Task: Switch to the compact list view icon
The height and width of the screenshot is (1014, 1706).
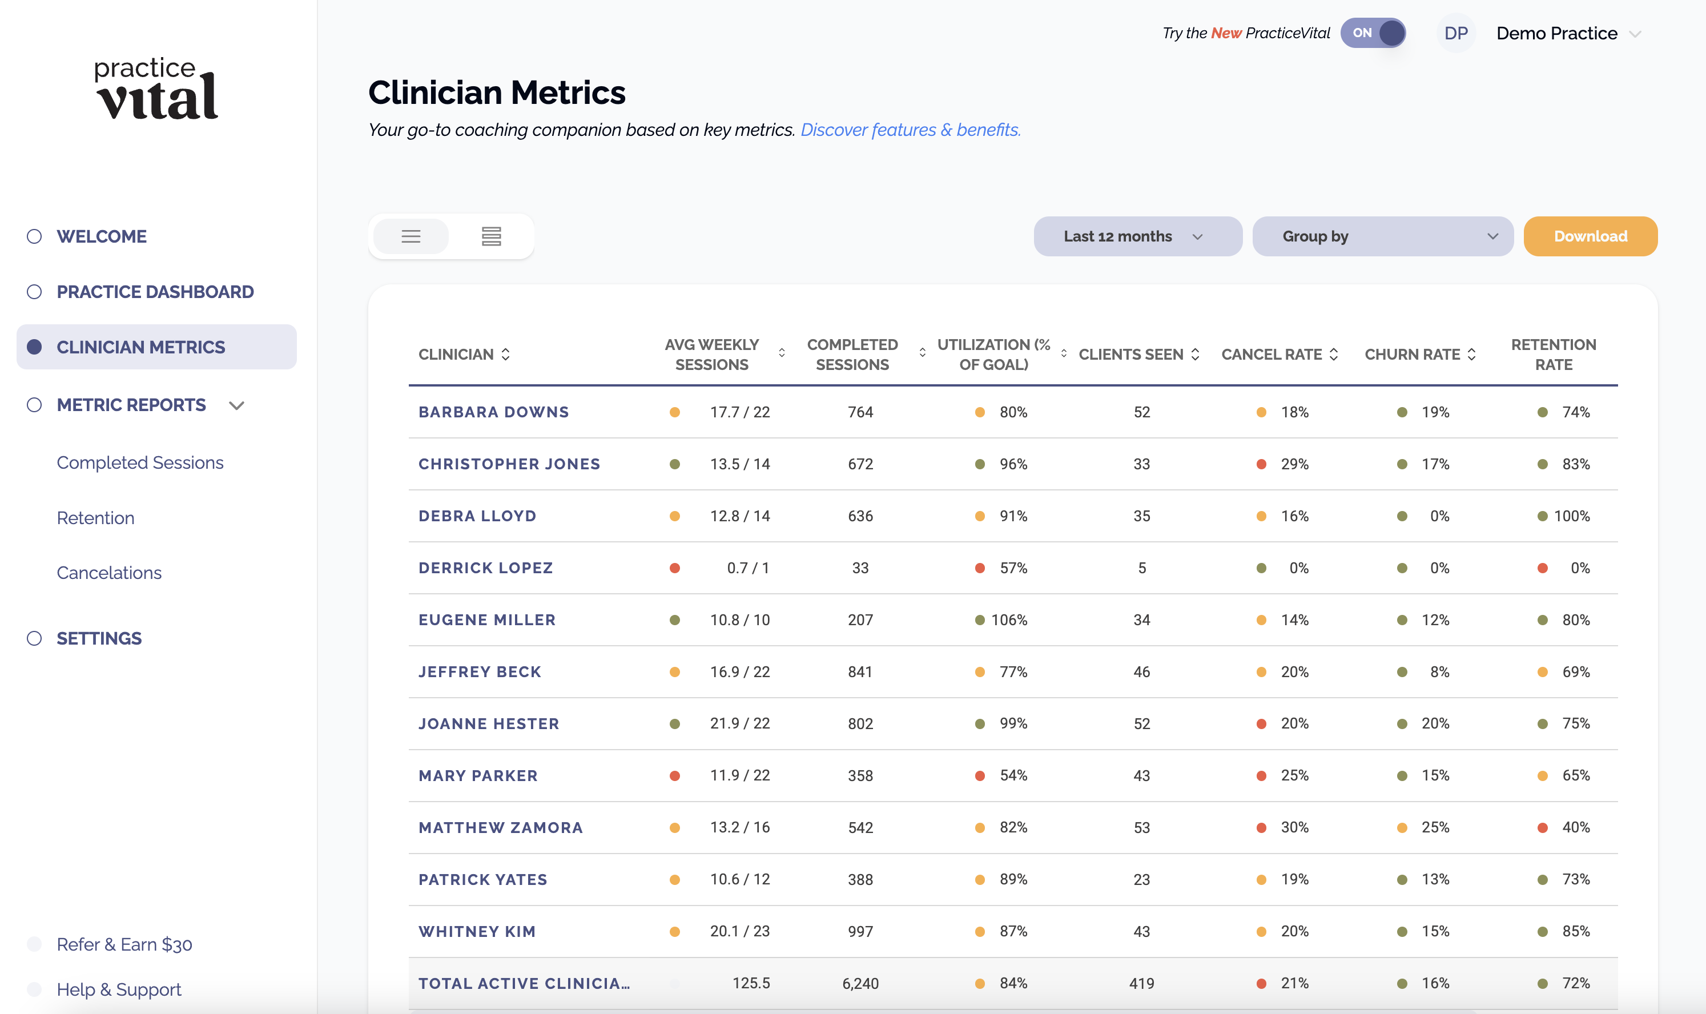Action: tap(411, 236)
